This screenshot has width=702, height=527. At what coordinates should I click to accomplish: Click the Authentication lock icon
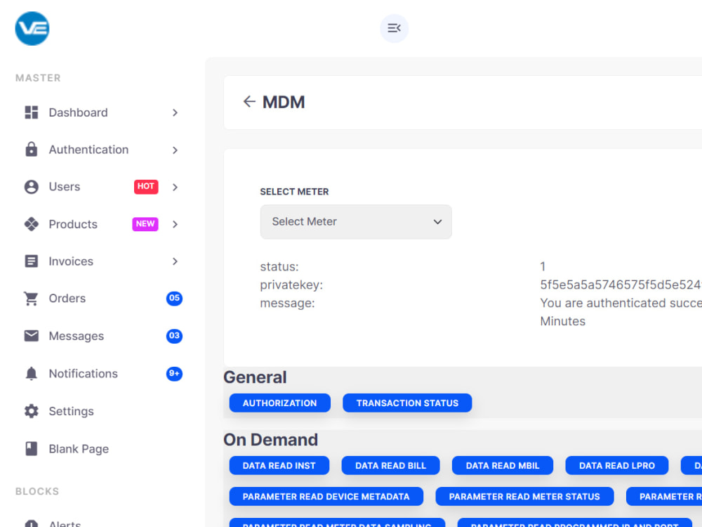[31, 150]
